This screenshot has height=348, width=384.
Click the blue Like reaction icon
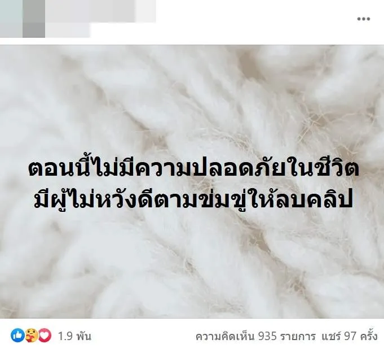point(17,336)
